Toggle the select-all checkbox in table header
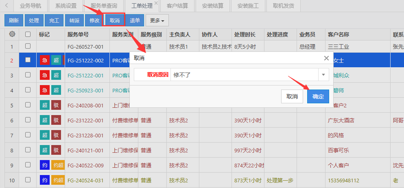 pos(28,34)
